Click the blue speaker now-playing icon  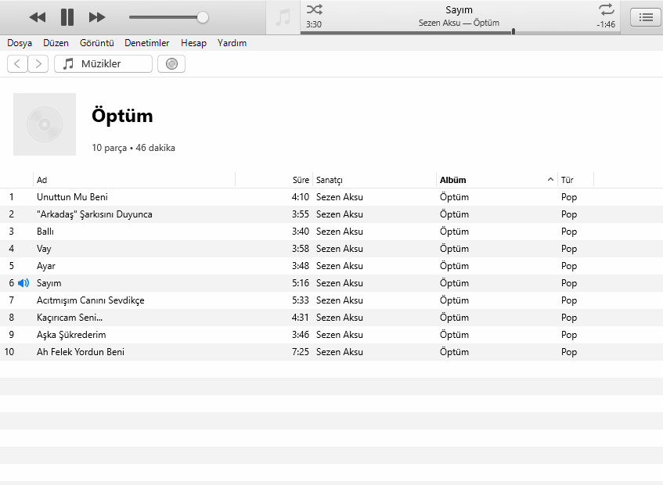tap(23, 283)
